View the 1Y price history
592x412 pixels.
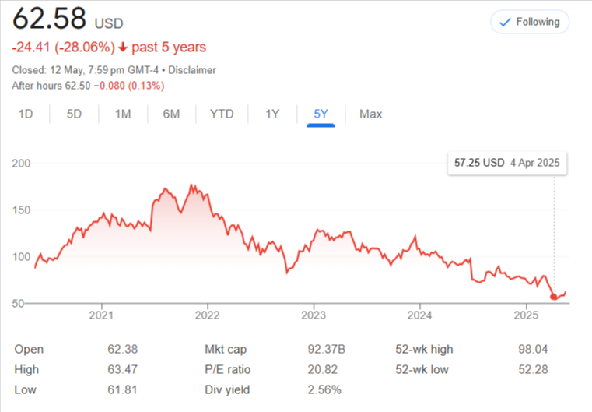[x=271, y=114]
